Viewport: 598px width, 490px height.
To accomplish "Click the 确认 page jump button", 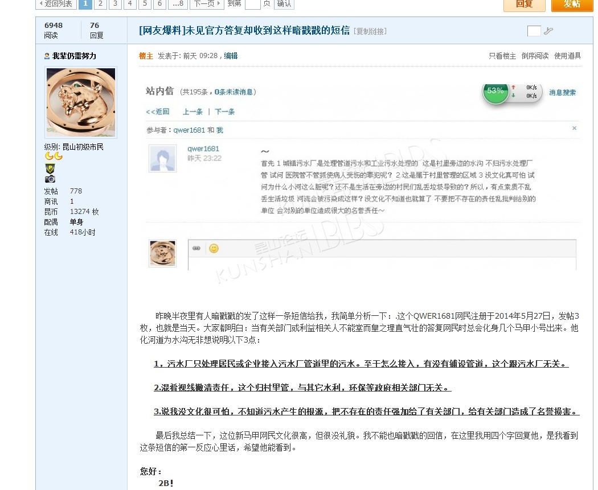I will click(284, 4).
